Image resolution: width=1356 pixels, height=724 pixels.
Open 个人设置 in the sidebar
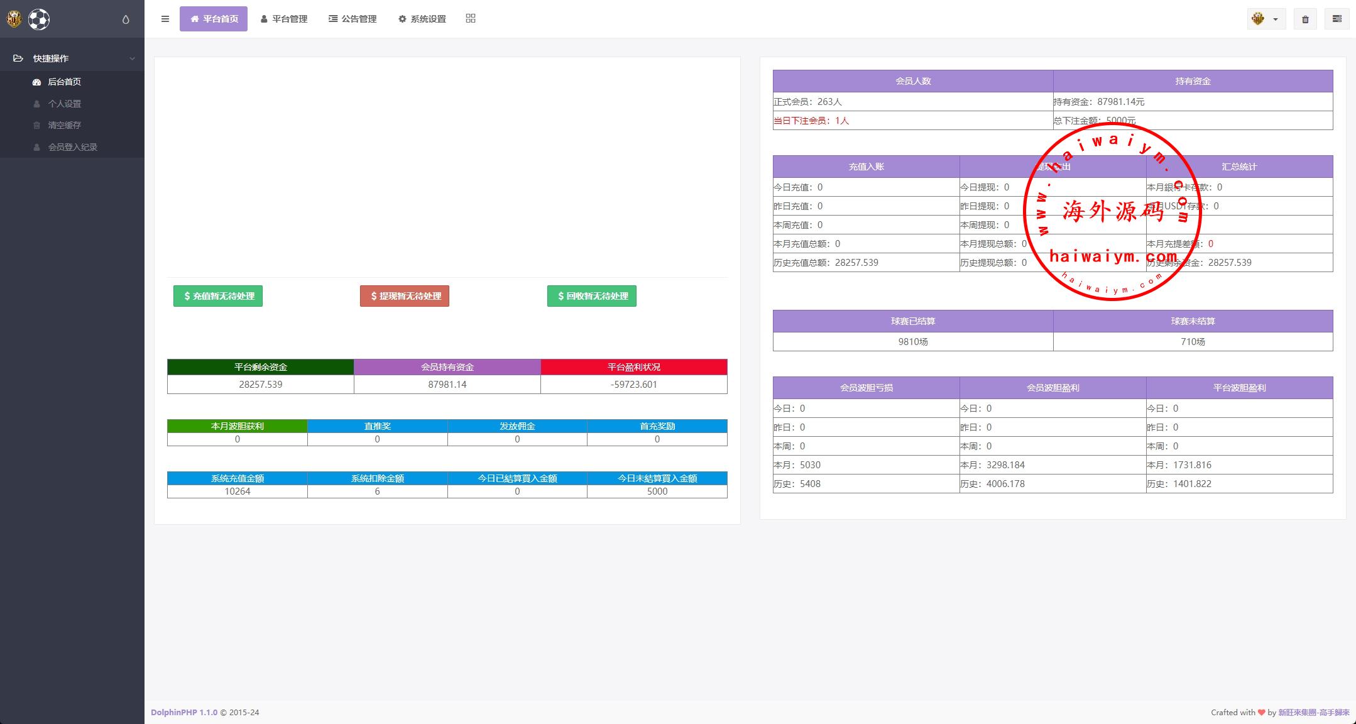pos(64,104)
